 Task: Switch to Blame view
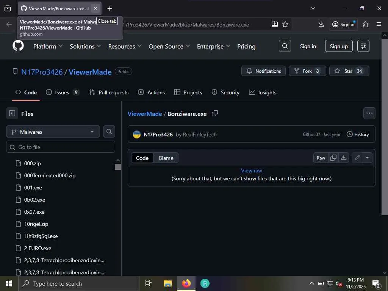166,158
